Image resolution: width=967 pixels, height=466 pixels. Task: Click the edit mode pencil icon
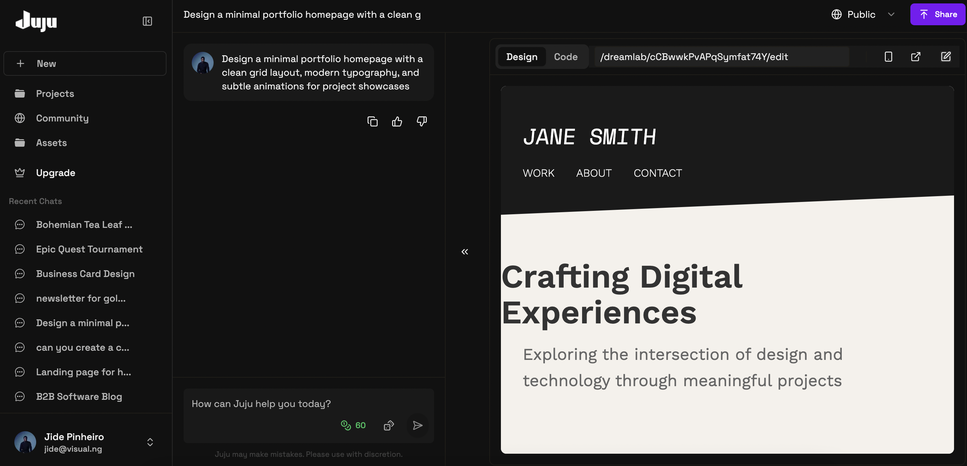click(946, 56)
